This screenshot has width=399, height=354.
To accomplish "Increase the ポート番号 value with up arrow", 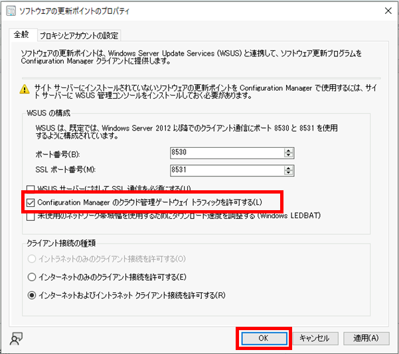I will (288, 150).
